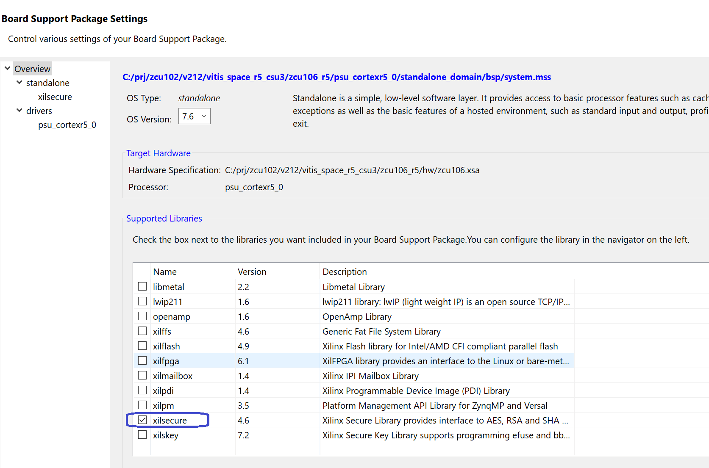Sort libraries by Version column header
Screen dimensions: 709x468
pos(252,272)
